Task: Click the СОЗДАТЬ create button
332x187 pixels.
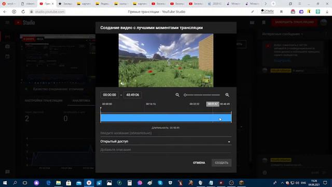Action: (222, 163)
